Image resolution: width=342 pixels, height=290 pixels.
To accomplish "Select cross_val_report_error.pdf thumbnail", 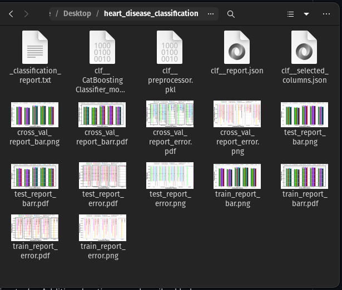I will click(x=170, y=114).
